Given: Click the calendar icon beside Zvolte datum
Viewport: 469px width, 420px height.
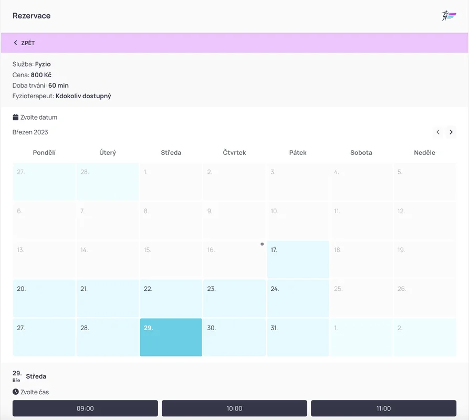Looking at the screenshot, I should point(16,117).
